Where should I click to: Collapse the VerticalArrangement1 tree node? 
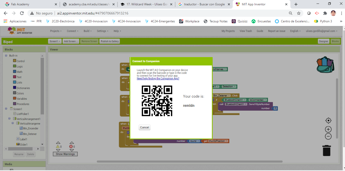[9, 118]
